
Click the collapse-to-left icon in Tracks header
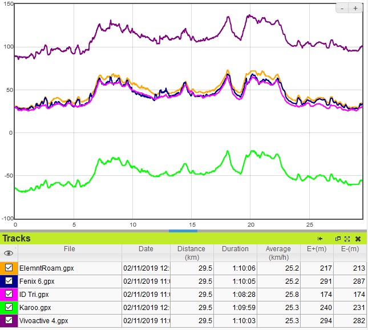point(320,239)
